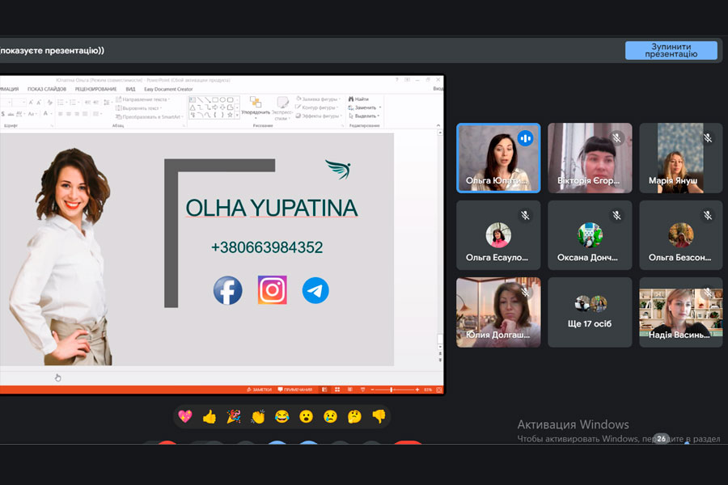728x485 pixels.
Task: Open the Экспресс-стили dropdown
Action: click(x=281, y=108)
